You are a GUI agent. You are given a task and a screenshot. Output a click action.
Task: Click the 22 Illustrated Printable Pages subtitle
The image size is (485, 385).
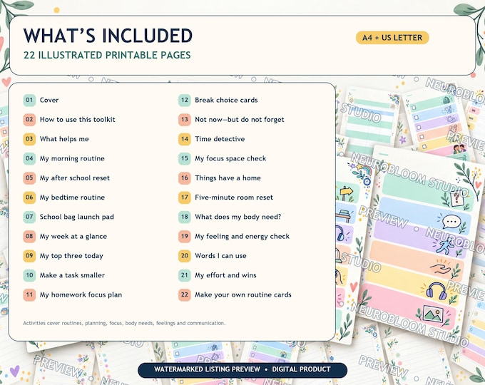tap(107, 56)
